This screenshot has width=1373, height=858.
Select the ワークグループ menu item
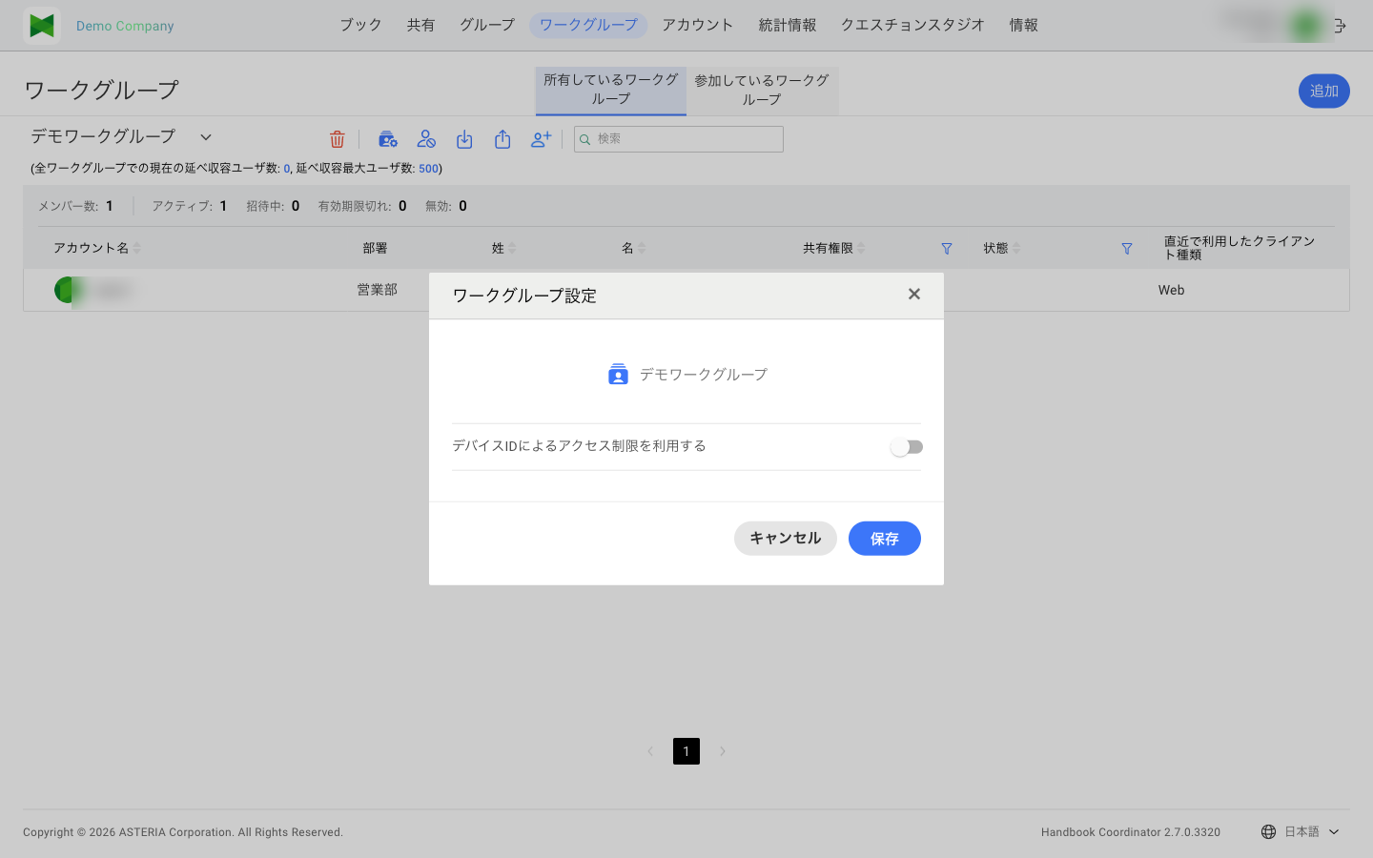click(x=588, y=25)
